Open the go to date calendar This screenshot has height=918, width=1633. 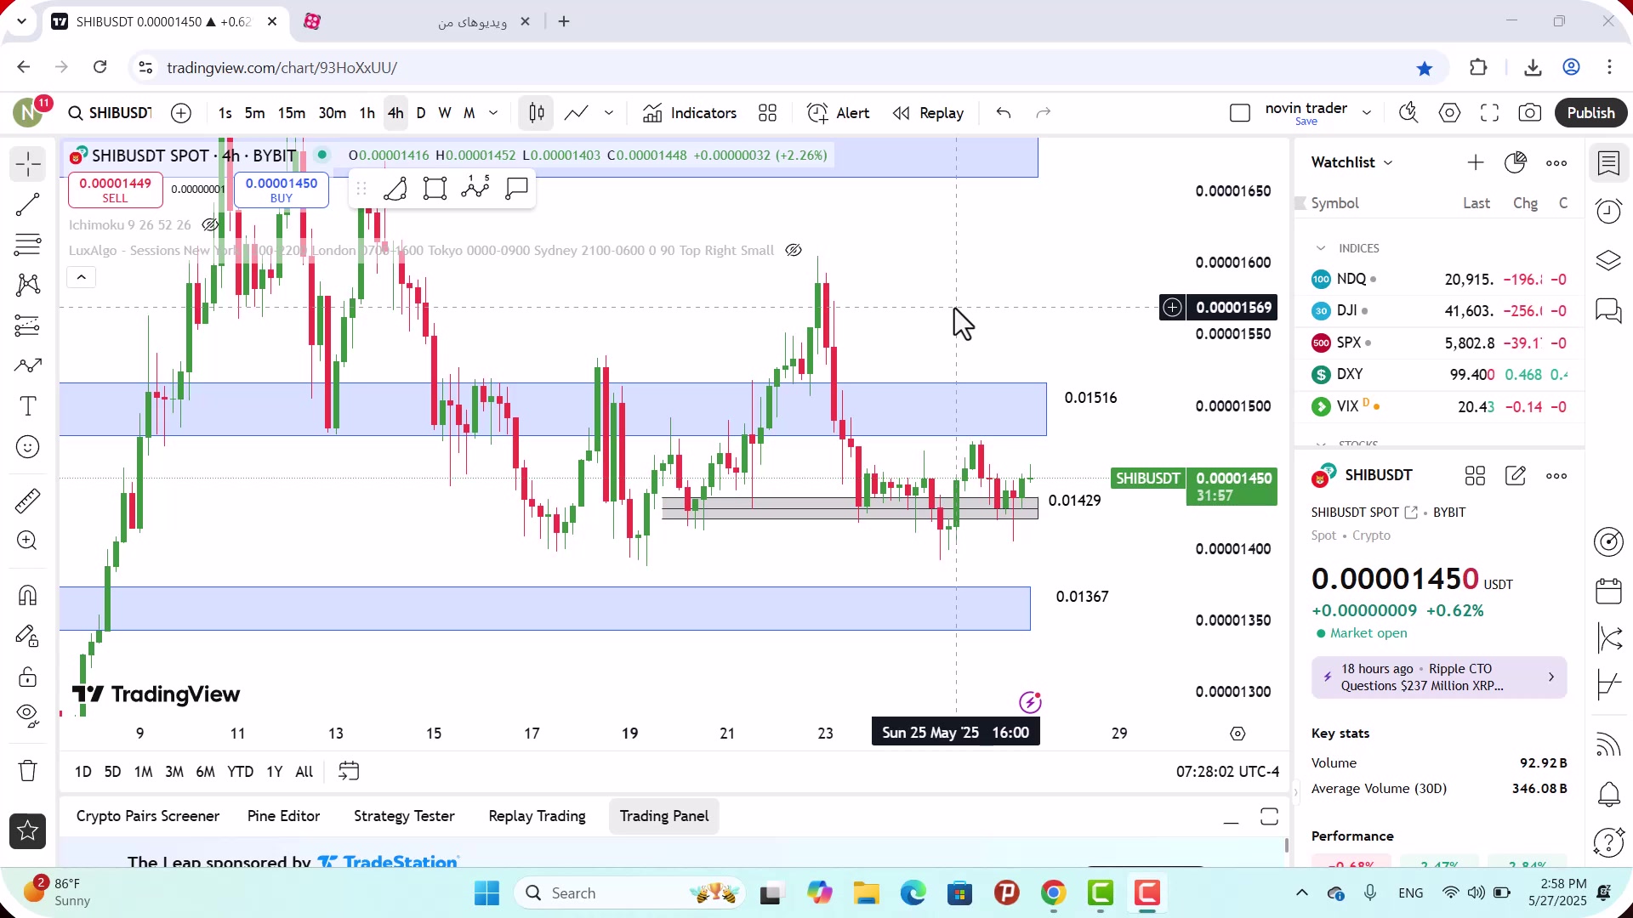coord(349,771)
